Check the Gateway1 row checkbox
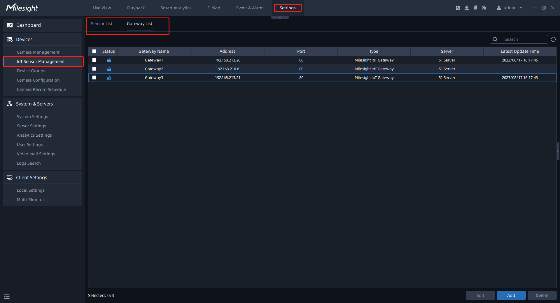560x303 pixels. (94, 60)
